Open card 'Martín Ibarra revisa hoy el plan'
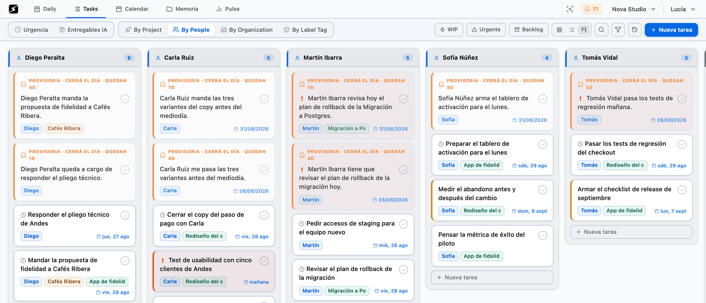The image size is (706, 303). coord(353,105)
